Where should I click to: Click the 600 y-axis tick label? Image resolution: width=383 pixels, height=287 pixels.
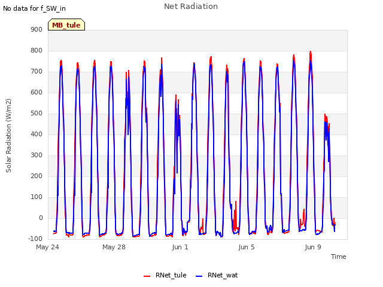[37, 93]
